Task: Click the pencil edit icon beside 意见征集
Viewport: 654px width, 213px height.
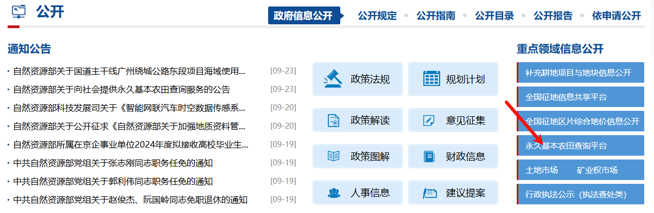Action: point(429,120)
